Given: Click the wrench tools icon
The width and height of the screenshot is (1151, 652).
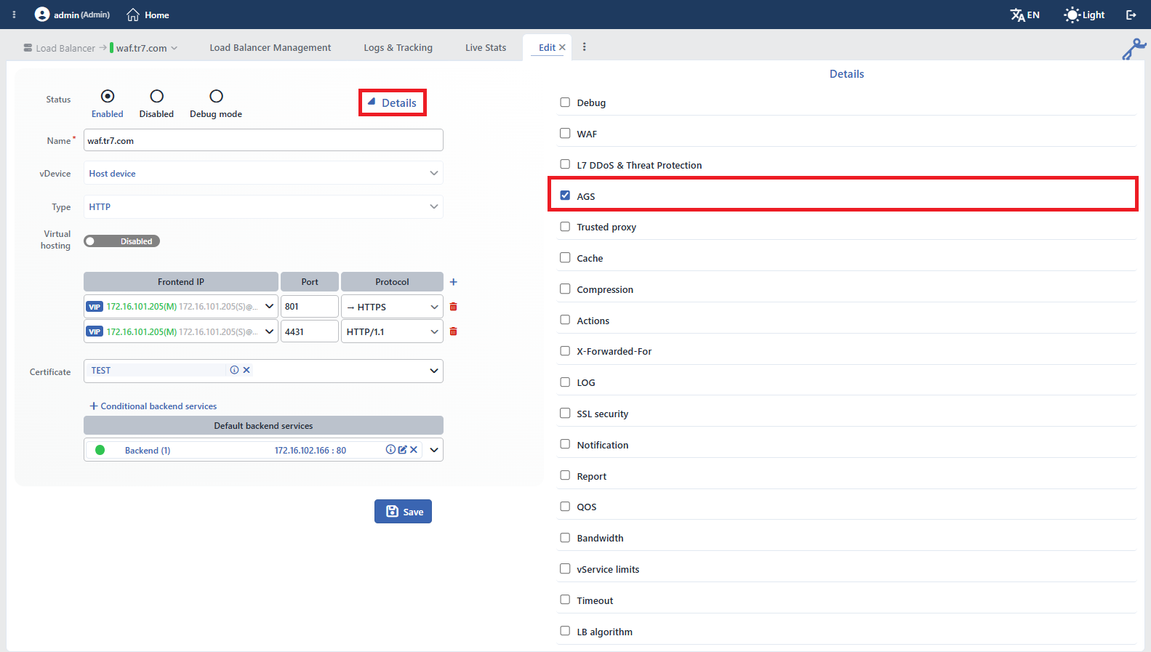Looking at the screenshot, I should click(1134, 49).
